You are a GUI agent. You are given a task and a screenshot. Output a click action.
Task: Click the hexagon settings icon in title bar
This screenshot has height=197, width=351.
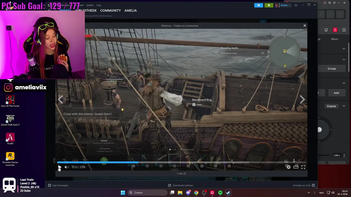[x=330, y=3]
